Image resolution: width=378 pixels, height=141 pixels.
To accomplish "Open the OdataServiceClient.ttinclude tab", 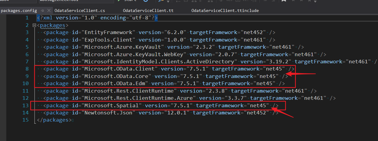I will (225, 10).
